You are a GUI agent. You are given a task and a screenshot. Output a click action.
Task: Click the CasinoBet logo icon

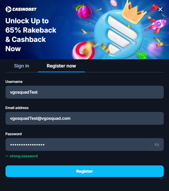[8, 9]
